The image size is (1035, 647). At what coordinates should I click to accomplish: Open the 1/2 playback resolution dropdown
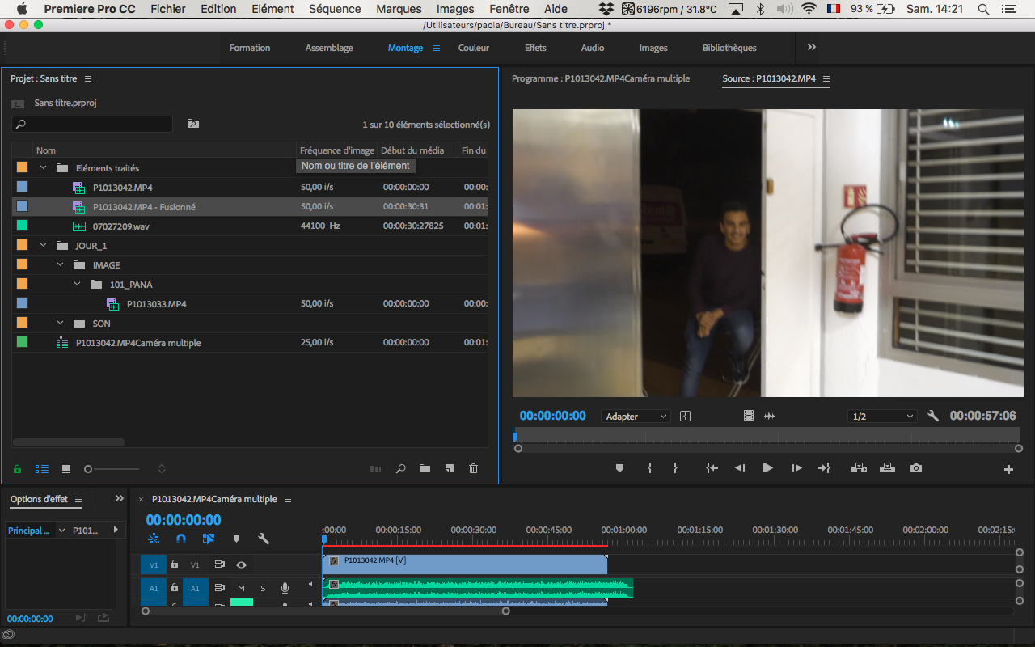[x=882, y=417]
